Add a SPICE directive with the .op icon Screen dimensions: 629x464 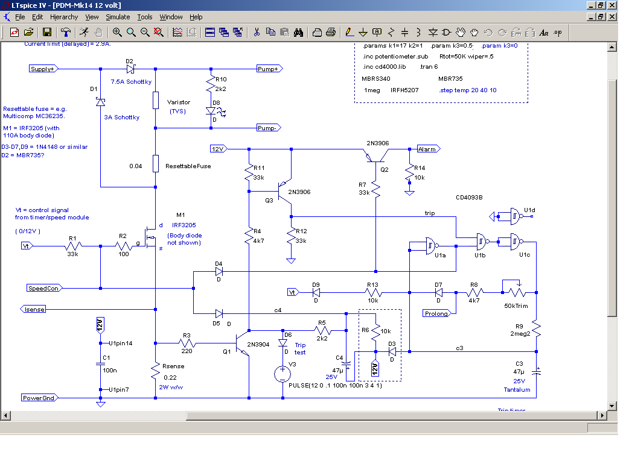coord(558,33)
